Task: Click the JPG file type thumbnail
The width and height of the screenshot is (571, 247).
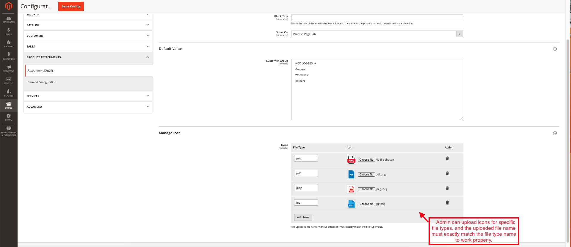Action: point(351,204)
